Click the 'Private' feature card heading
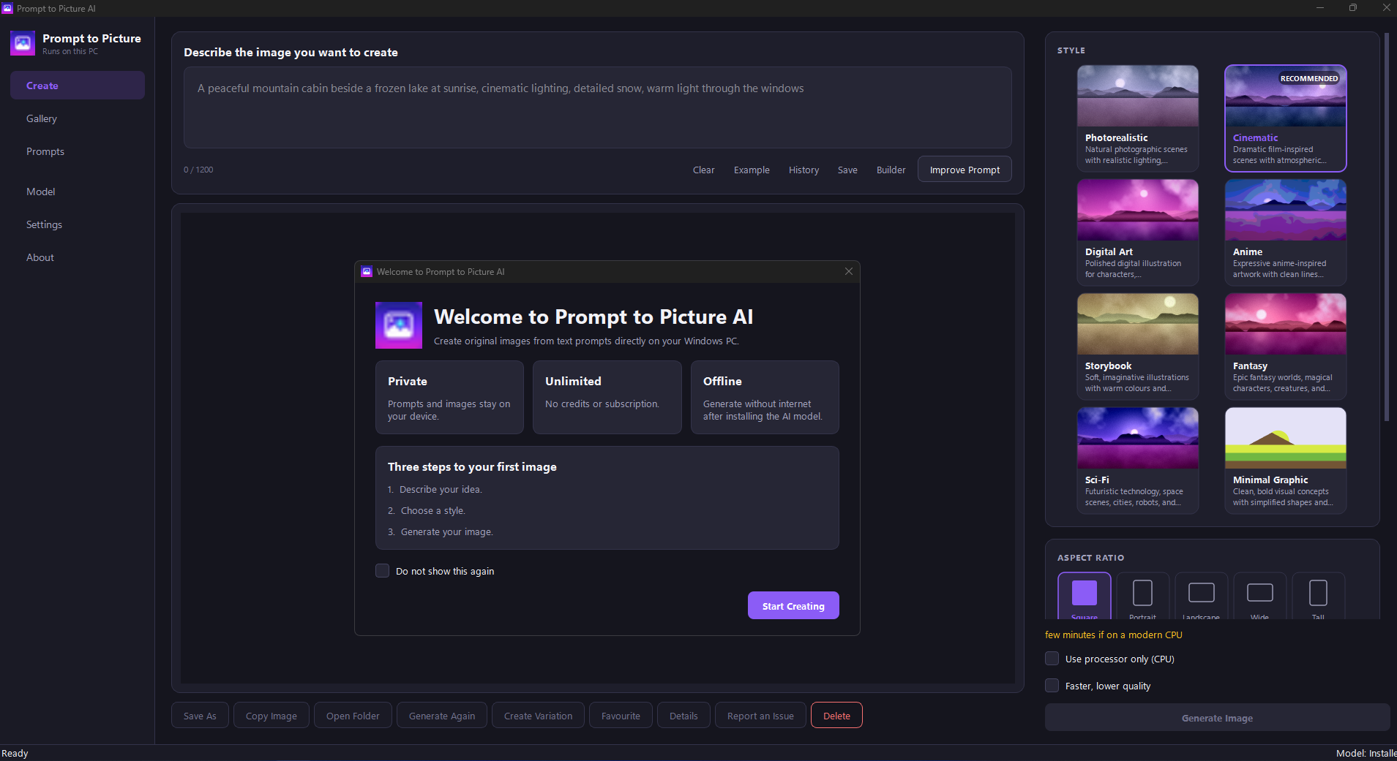Screen dimensions: 1397x761 [408, 381]
